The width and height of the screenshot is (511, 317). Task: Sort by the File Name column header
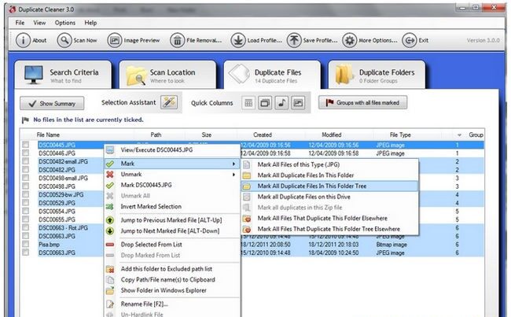point(48,135)
